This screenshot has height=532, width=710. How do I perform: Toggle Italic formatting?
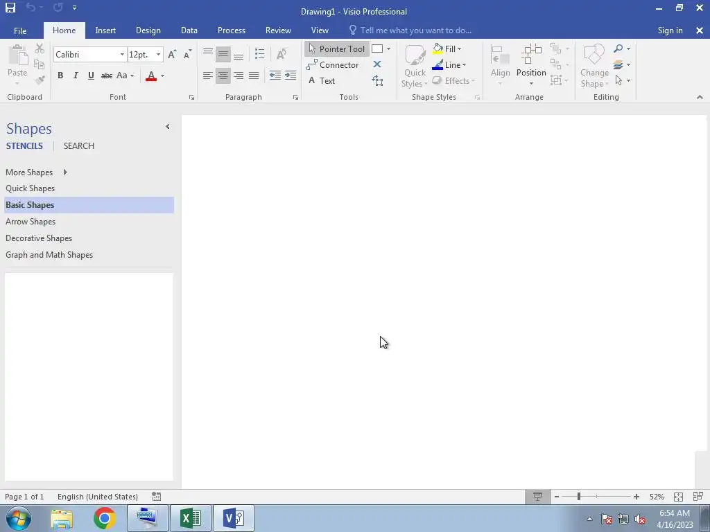click(x=76, y=76)
